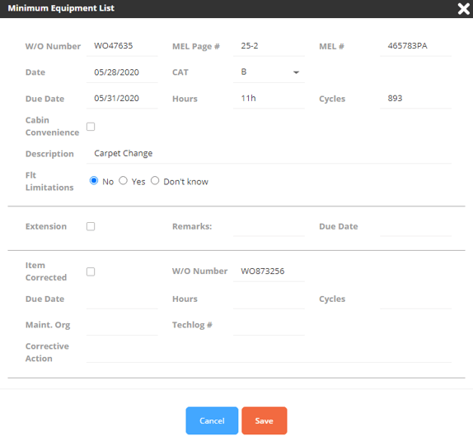Select the Don't know radio option
The image size is (473, 445).
[x=155, y=181]
